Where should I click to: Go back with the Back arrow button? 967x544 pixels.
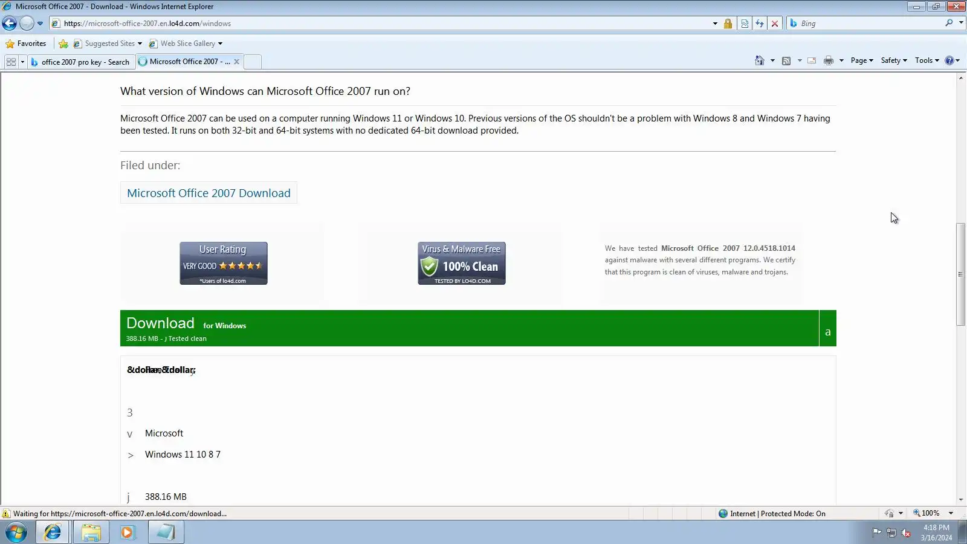(10, 24)
